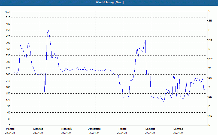Click the 90 degree axis label
Screen dimensions: 218x136
[9, 106]
